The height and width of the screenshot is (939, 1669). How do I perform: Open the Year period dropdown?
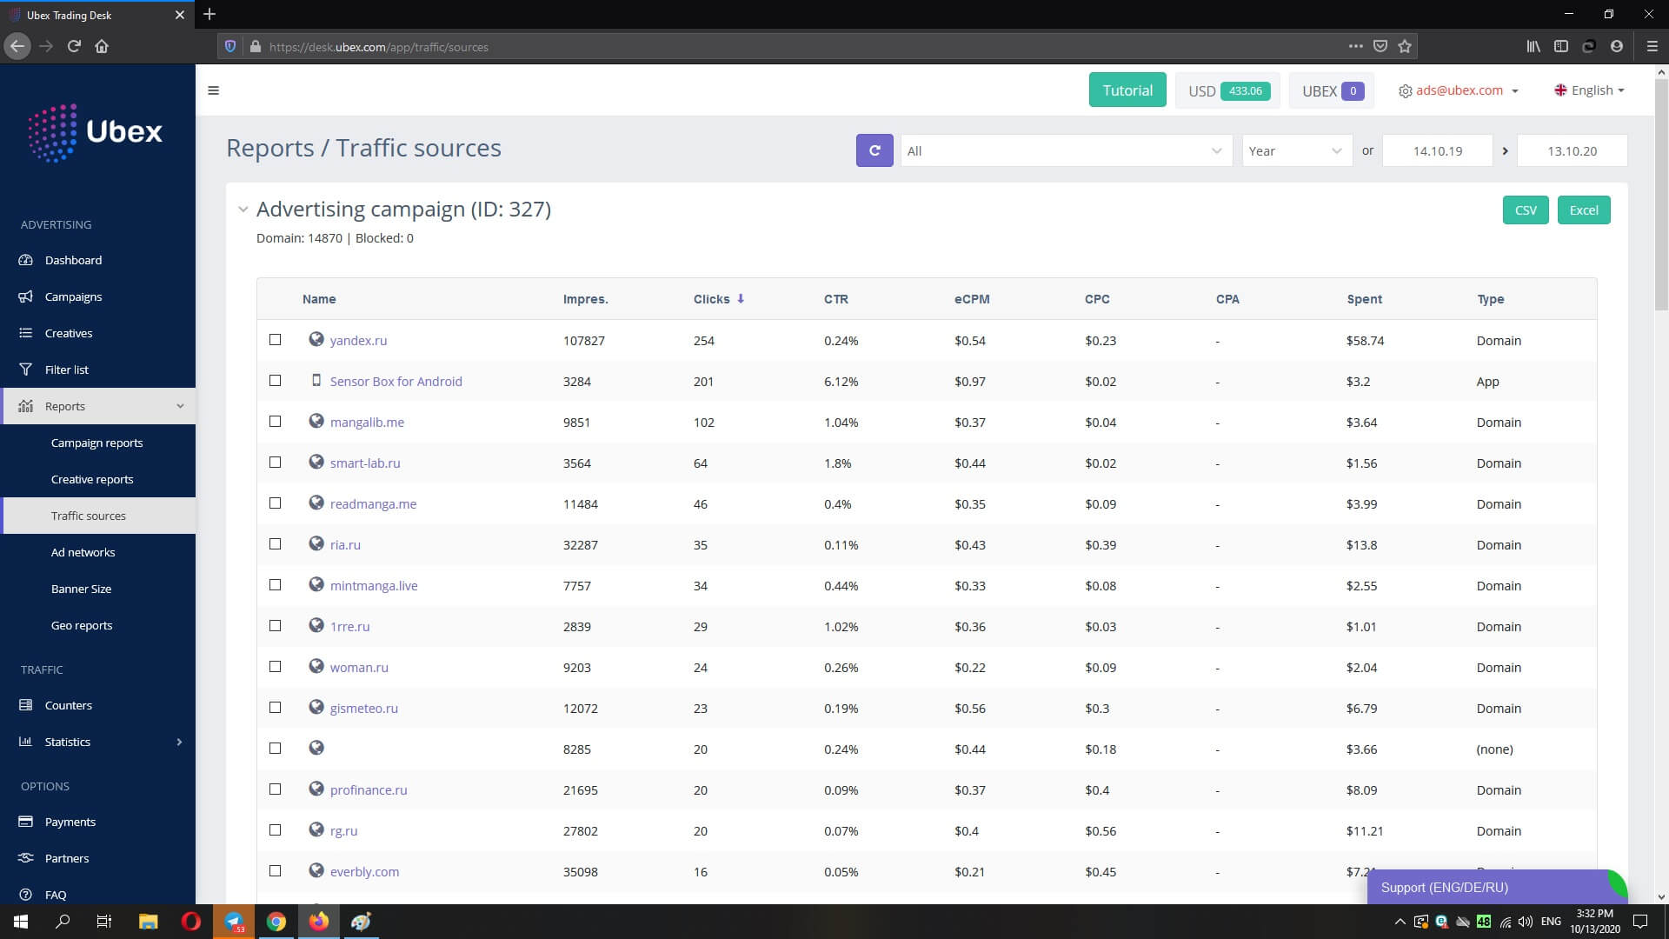point(1296,150)
